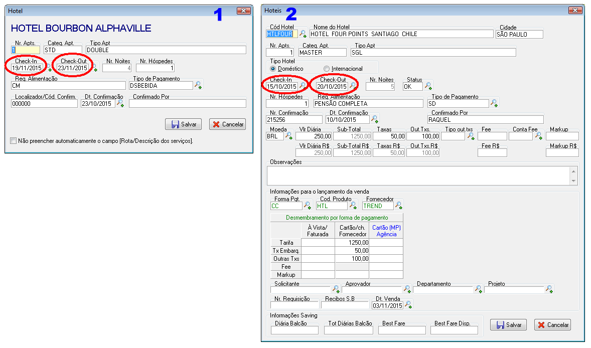Click Vlr Diária field showing 250,00
The width and height of the screenshot is (591, 348).
coord(314,136)
